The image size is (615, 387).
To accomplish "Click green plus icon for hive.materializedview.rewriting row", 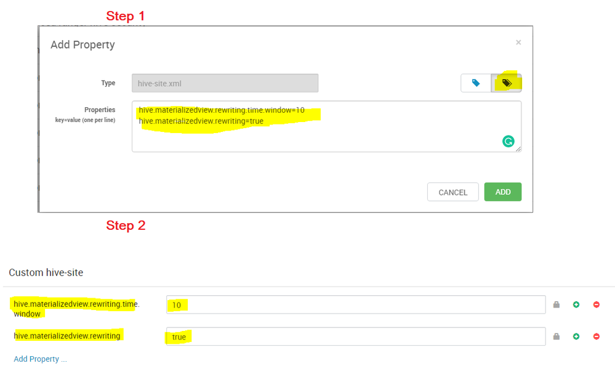I will tap(576, 336).
